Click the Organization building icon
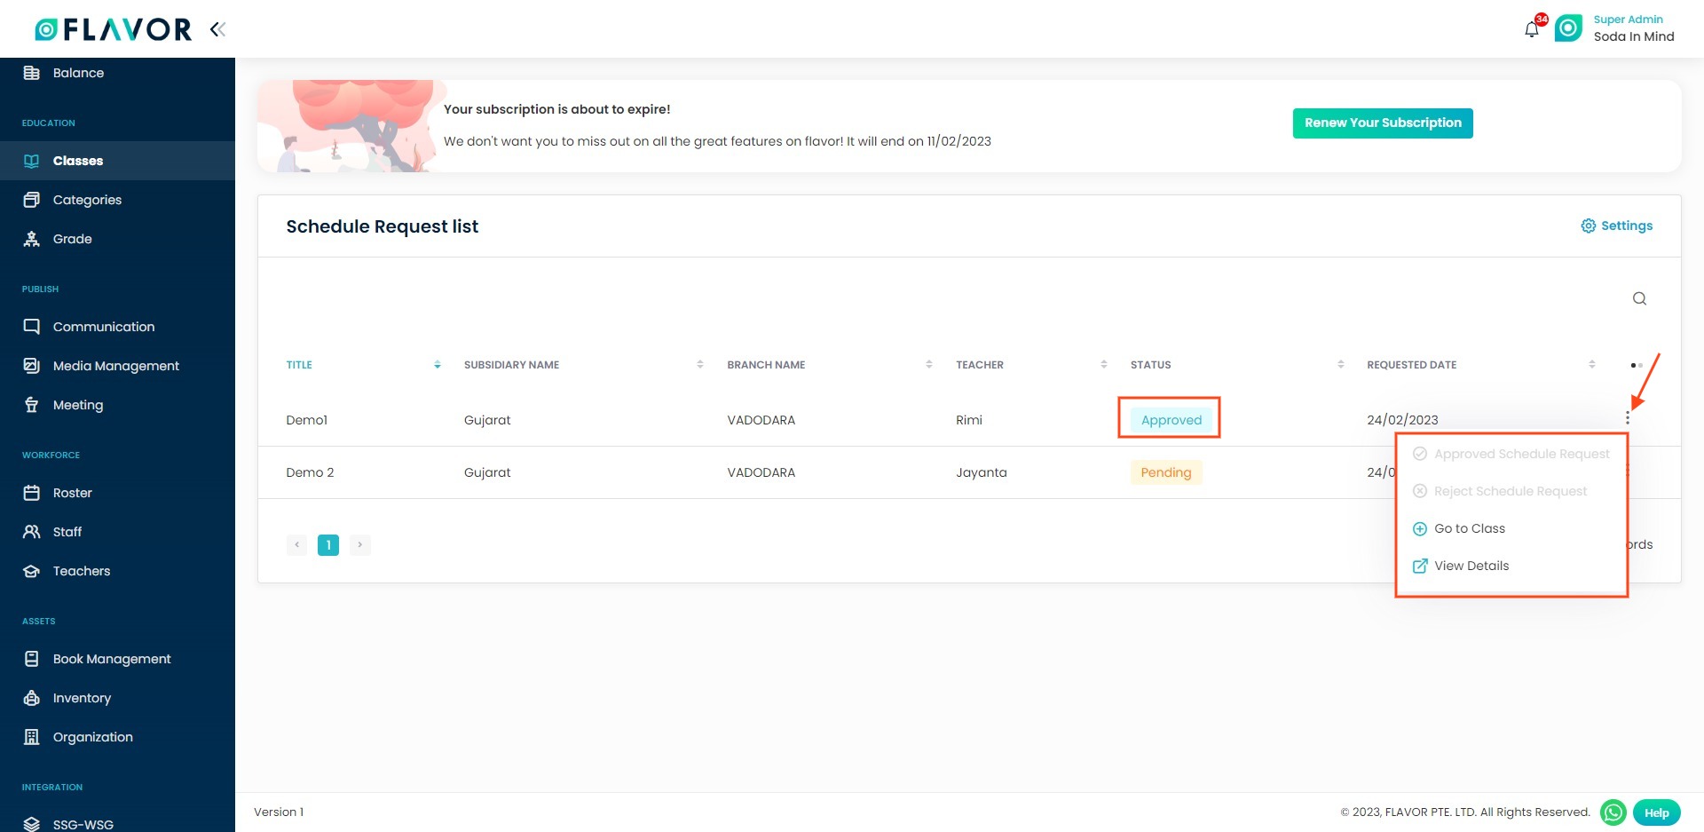 tap(32, 737)
